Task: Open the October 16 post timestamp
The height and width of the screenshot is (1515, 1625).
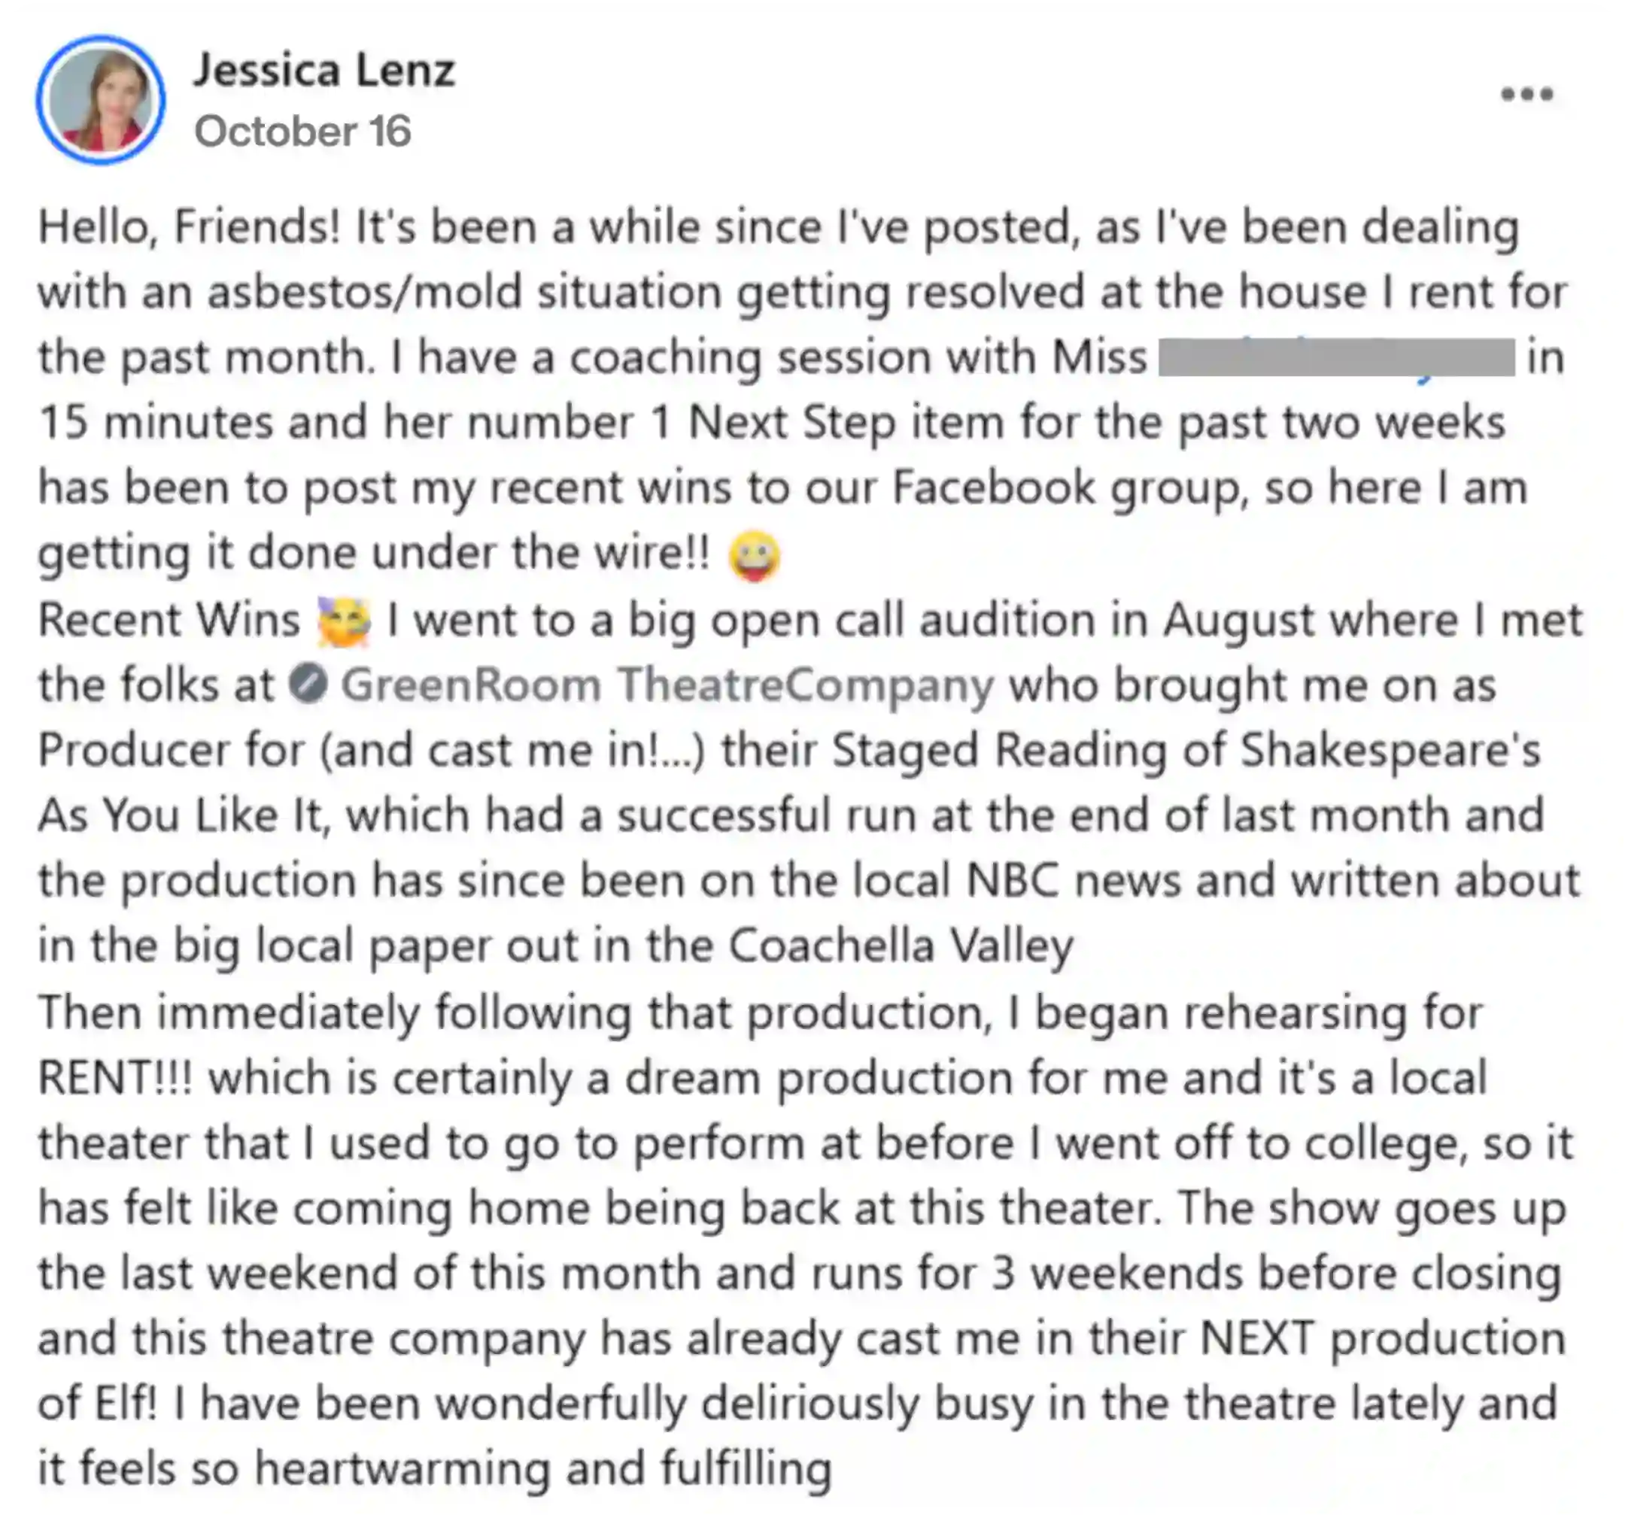Action: pos(302,131)
